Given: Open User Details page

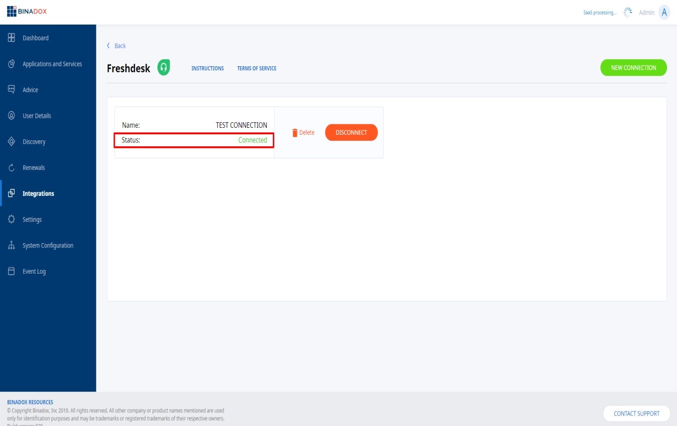Looking at the screenshot, I should [37, 116].
